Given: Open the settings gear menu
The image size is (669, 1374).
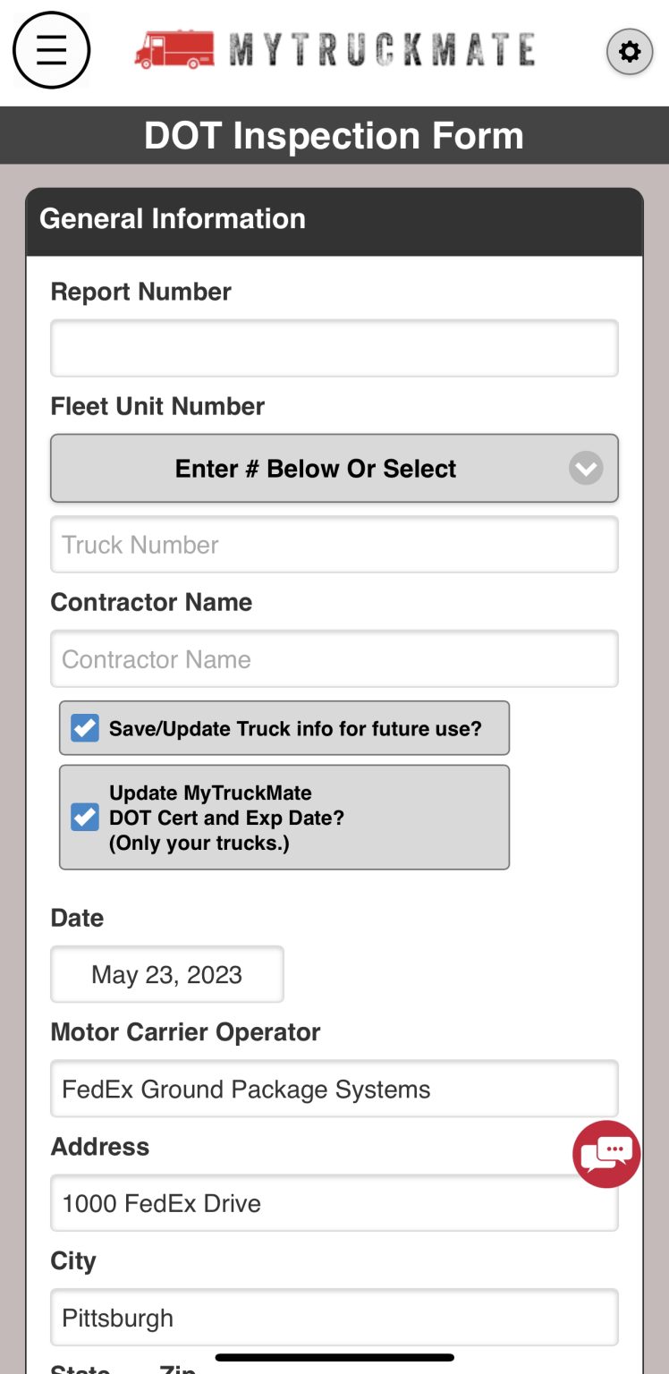Looking at the screenshot, I should (x=630, y=51).
